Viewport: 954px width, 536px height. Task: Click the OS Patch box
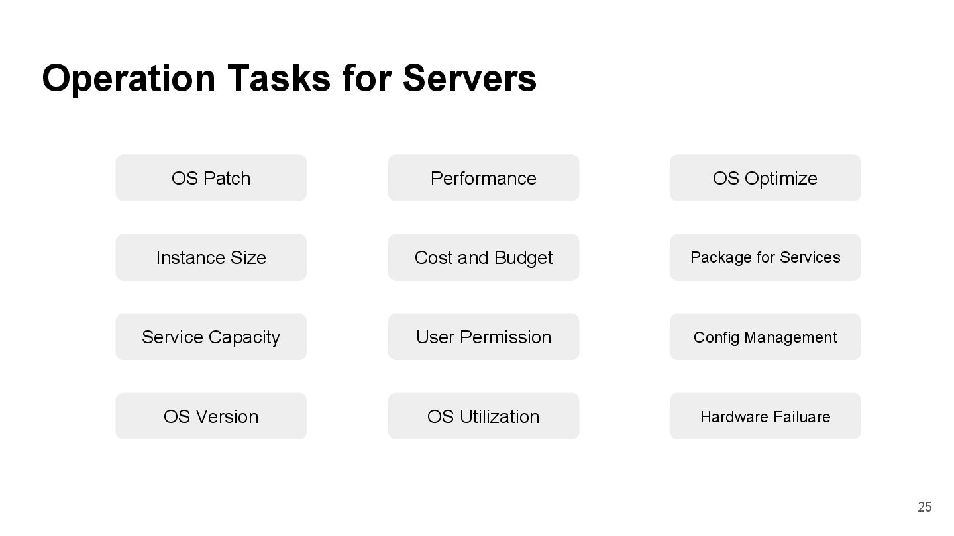click(x=211, y=178)
